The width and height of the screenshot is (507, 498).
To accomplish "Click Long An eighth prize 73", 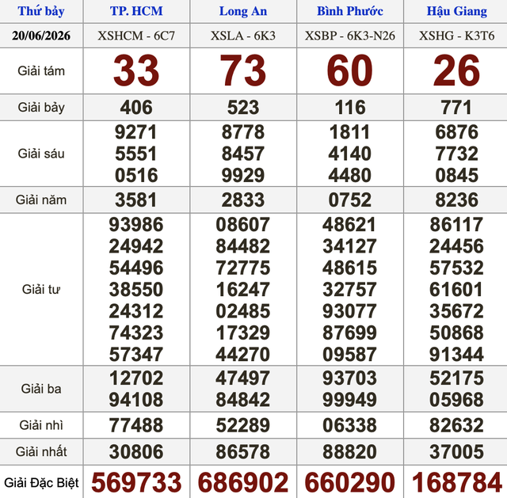I will (243, 70).
